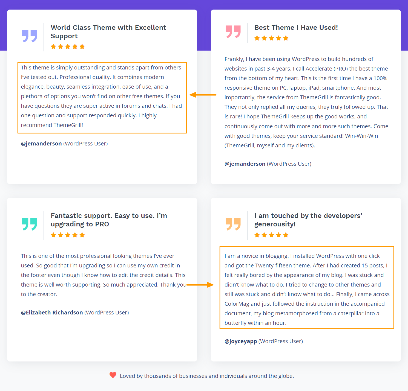
Task: Click stars under 'touched by the developers' heading
Action: click(271, 235)
